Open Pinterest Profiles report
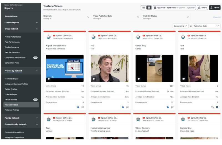The width and height of the screenshot is (222, 145). (12, 110)
